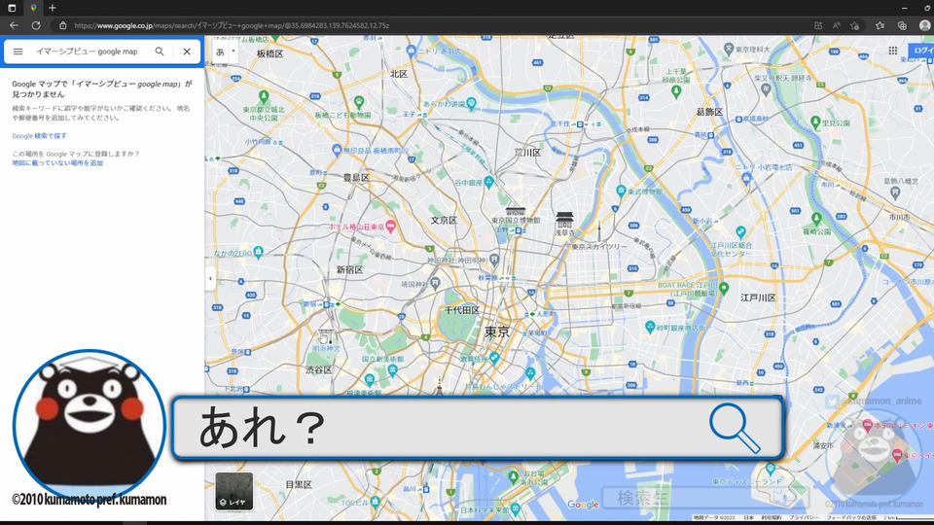The width and height of the screenshot is (934, 525).
Task: Collapse the side panel with the arrow tab
Action: pyautogui.click(x=210, y=279)
